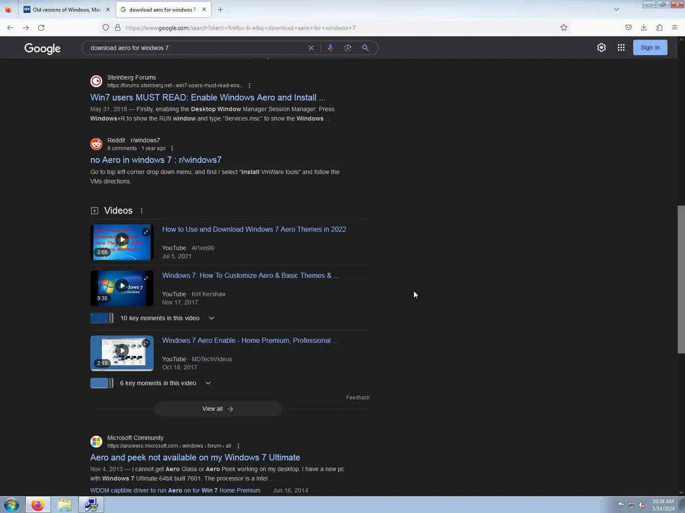Open the pinned network app on taskbar
The width and height of the screenshot is (685, 513).
(91, 505)
